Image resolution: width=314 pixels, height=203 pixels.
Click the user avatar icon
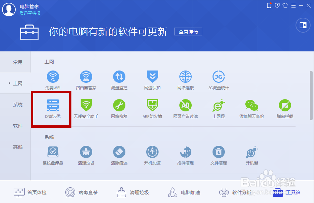[x=9, y=10]
